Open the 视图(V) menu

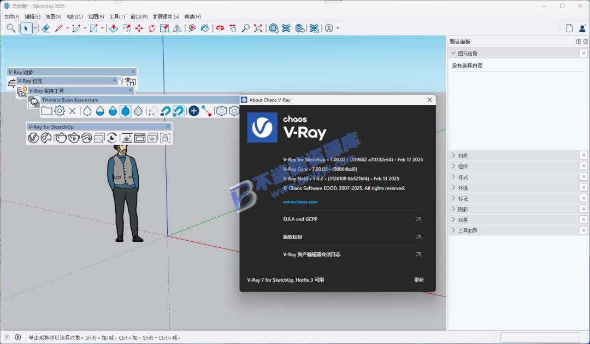pos(54,16)
